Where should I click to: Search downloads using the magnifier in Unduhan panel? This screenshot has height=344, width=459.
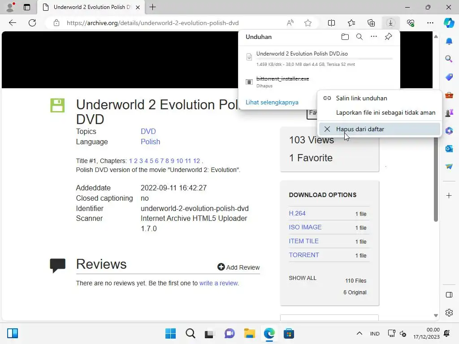[x=359, y=37]
